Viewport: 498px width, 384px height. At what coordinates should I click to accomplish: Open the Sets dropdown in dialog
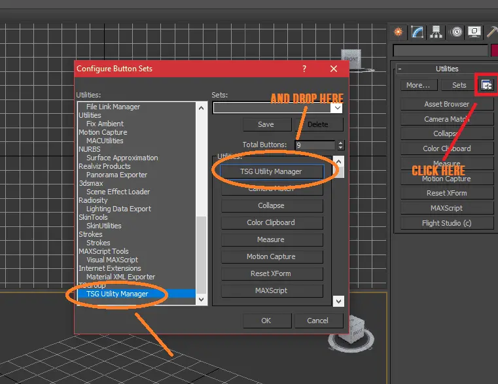337,108
